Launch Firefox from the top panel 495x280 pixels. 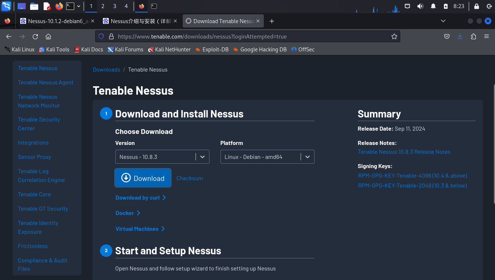click(59, 6)
